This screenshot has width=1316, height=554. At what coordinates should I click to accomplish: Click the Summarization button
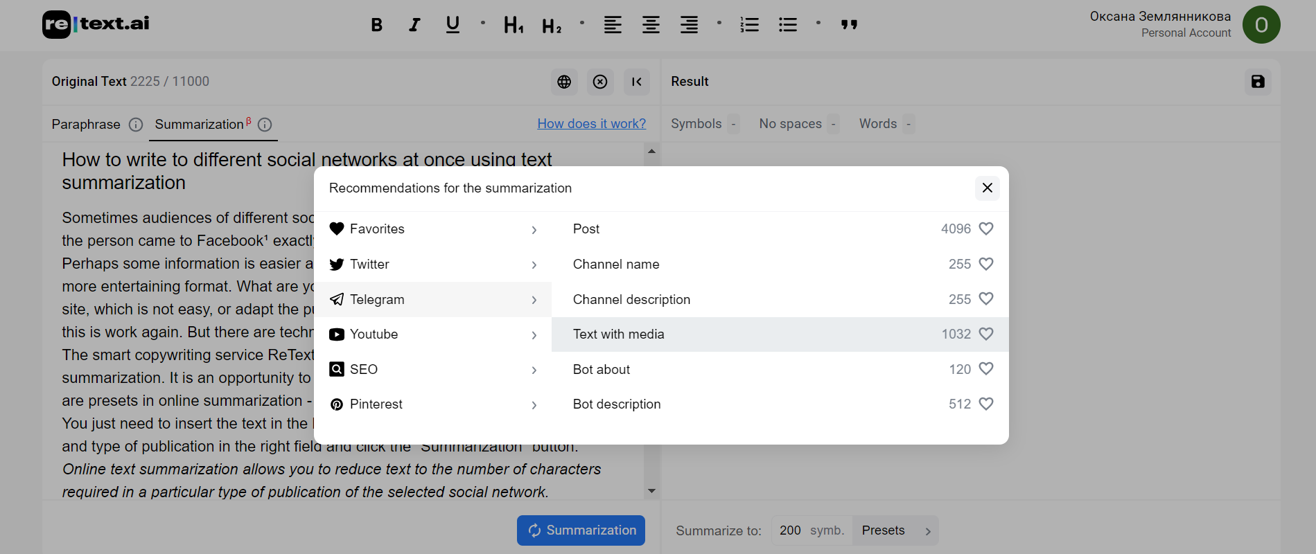[581, 530]
